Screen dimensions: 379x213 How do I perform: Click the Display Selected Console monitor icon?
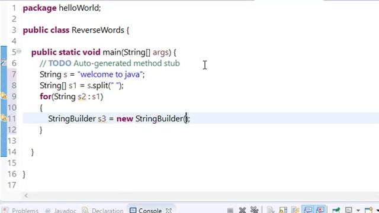(349, 210)
